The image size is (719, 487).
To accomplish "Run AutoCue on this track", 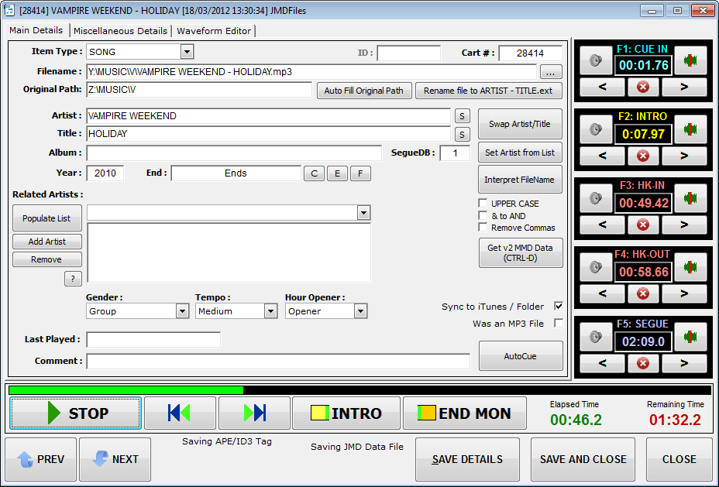I will [x=520, y=356].
